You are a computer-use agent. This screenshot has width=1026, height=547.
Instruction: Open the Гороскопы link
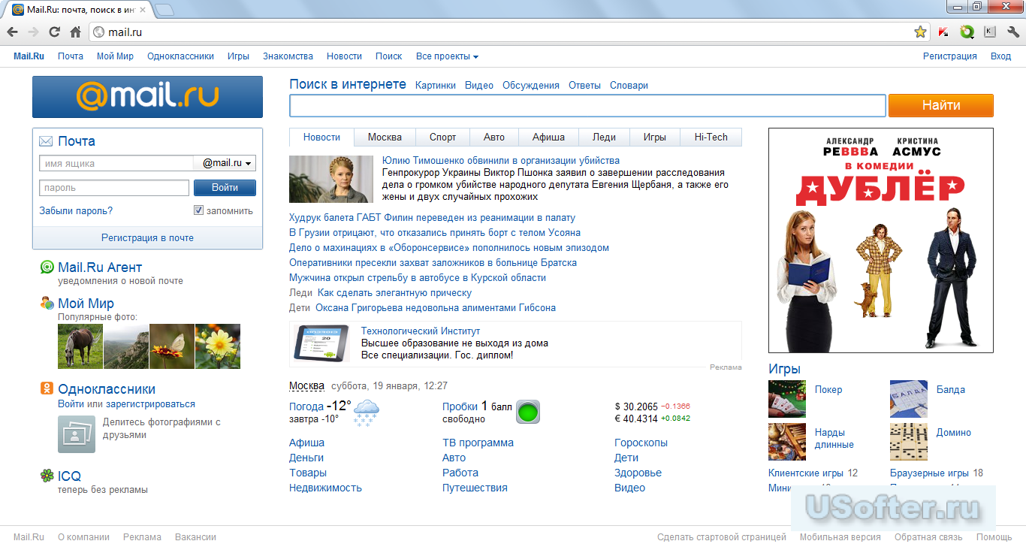click(x=641, y=443)
